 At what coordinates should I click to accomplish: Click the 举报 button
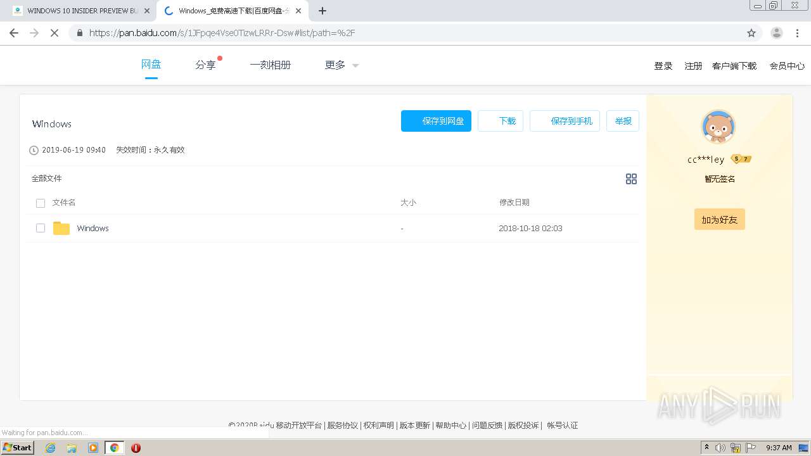point(623,121)
